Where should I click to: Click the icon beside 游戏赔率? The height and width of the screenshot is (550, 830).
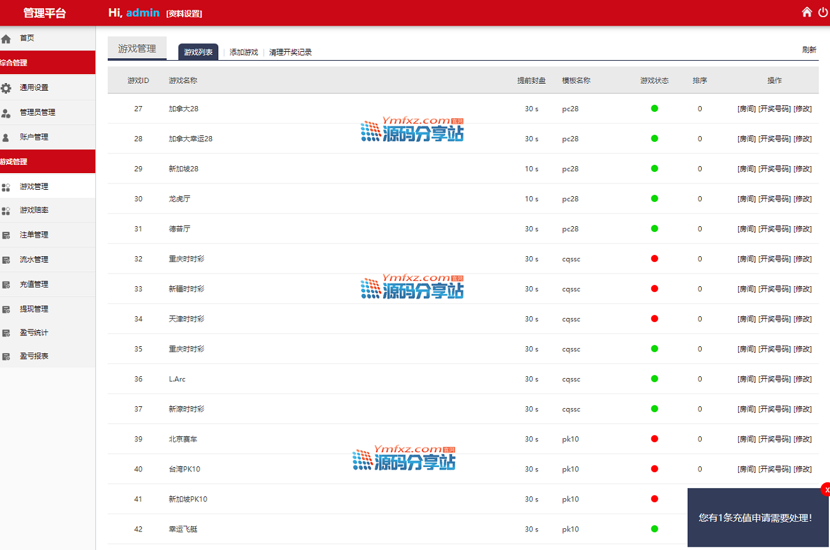point(6,211)
